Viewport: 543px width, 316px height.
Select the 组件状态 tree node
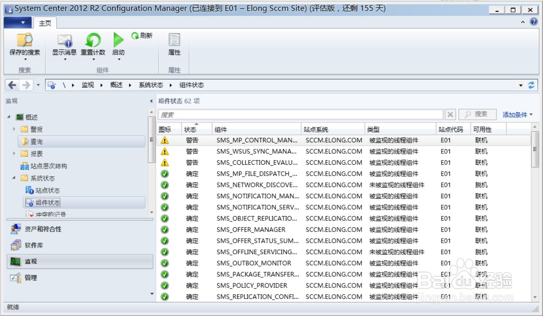tap(84, 203)
